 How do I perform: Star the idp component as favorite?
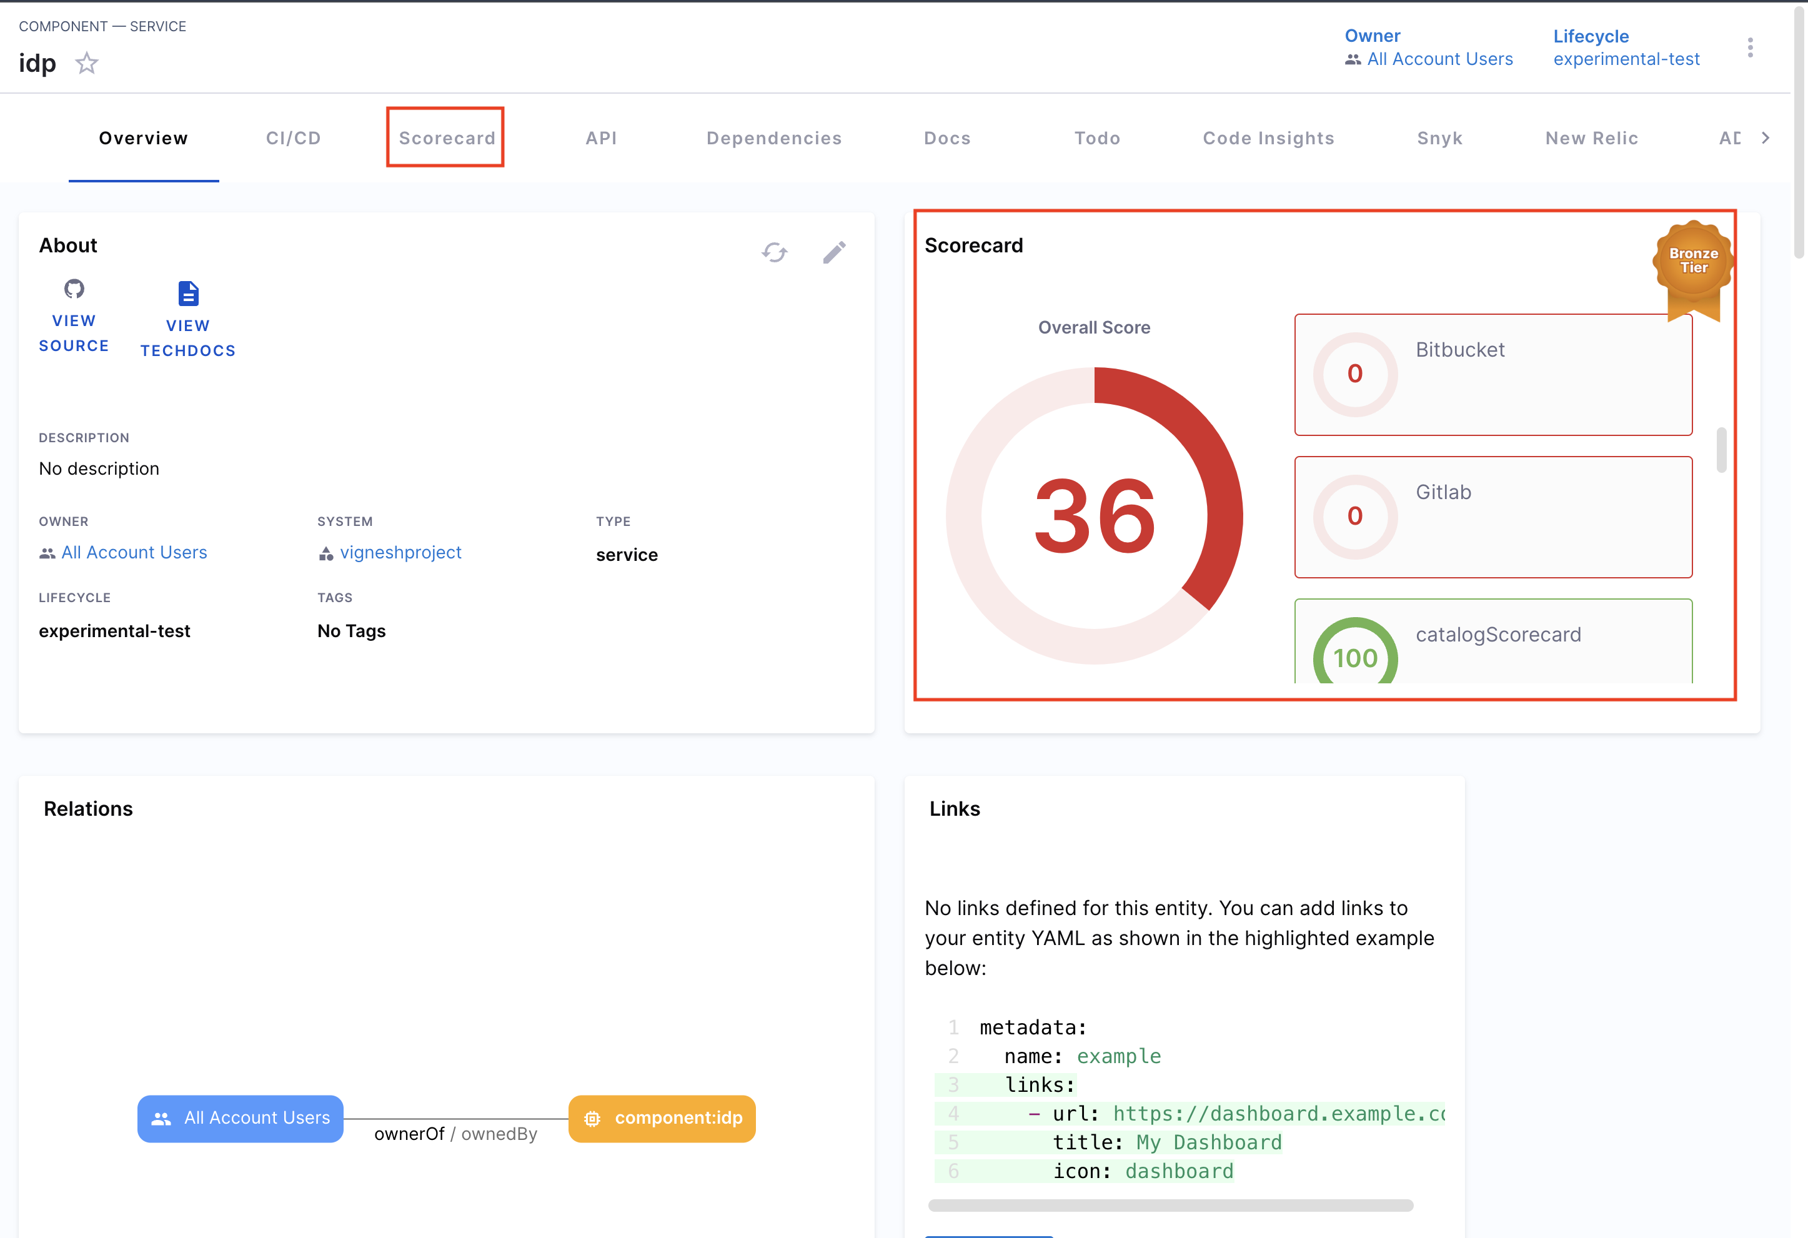86,63
